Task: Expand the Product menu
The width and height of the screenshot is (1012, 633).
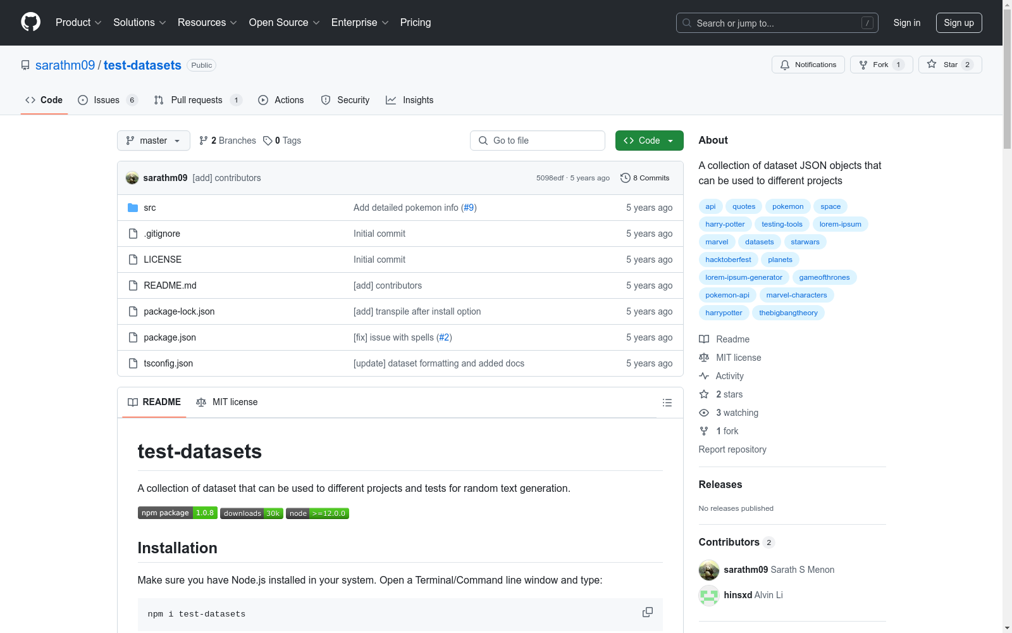Action: (x=78, y=23)
